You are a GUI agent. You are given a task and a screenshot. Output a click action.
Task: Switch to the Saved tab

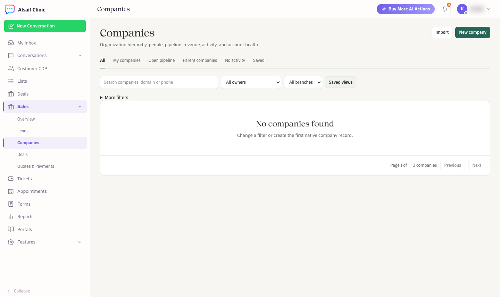[259, 60]
